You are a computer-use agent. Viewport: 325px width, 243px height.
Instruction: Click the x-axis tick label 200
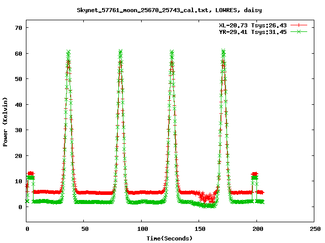(x=257, y=229)
